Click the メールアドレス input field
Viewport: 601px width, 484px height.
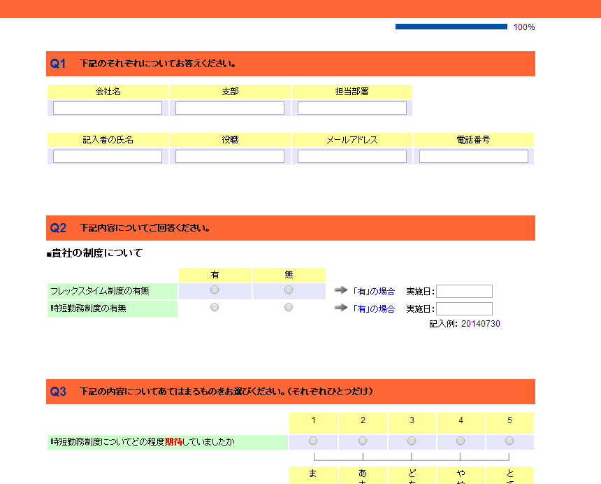352,157
